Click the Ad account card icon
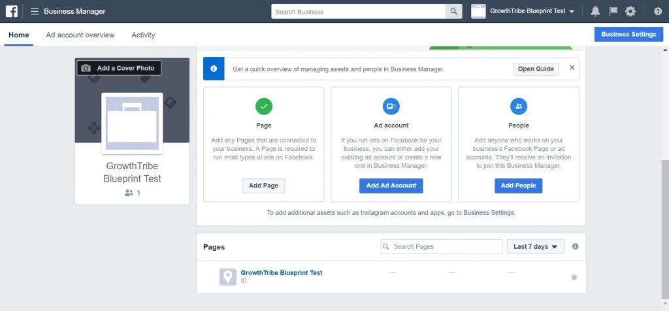Viewport: 669px width, 311px height. [x=391, y=106]
